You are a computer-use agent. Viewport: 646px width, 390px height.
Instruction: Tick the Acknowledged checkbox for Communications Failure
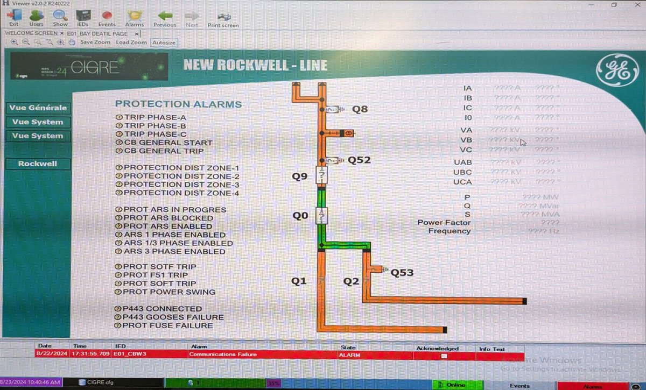(x=444, y=356)
